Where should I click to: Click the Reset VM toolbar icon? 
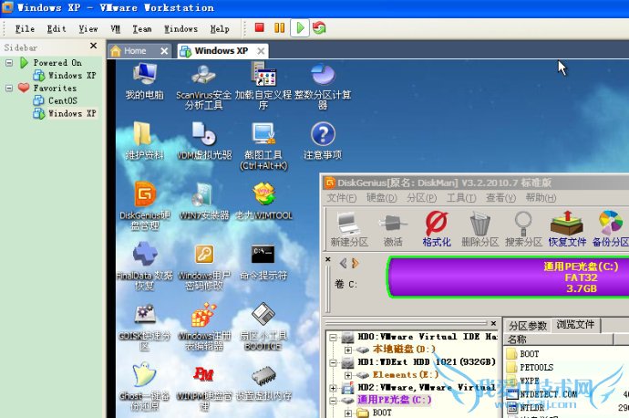(x=319, y=28)
